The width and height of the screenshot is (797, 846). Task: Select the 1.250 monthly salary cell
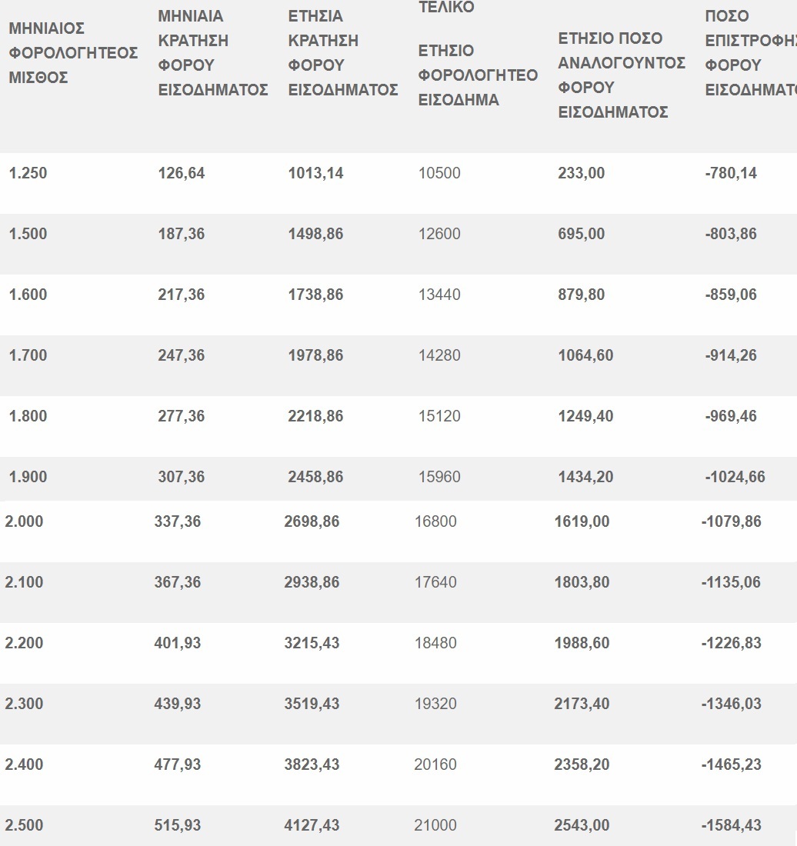(28, 173)
